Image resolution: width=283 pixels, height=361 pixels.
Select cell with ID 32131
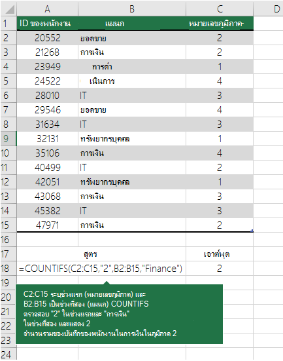pyautogui.click(x=47, y=139)
